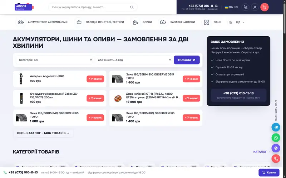Add 185/65R15 88Q tire to cart
This screenshot has height=178, width=286.
tap(191, 117)
